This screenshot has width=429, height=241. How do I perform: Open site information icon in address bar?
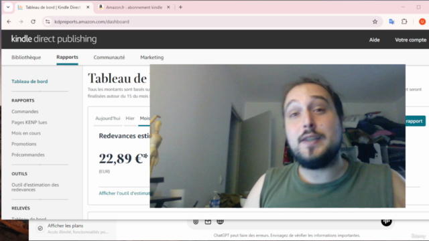(48, 21)
